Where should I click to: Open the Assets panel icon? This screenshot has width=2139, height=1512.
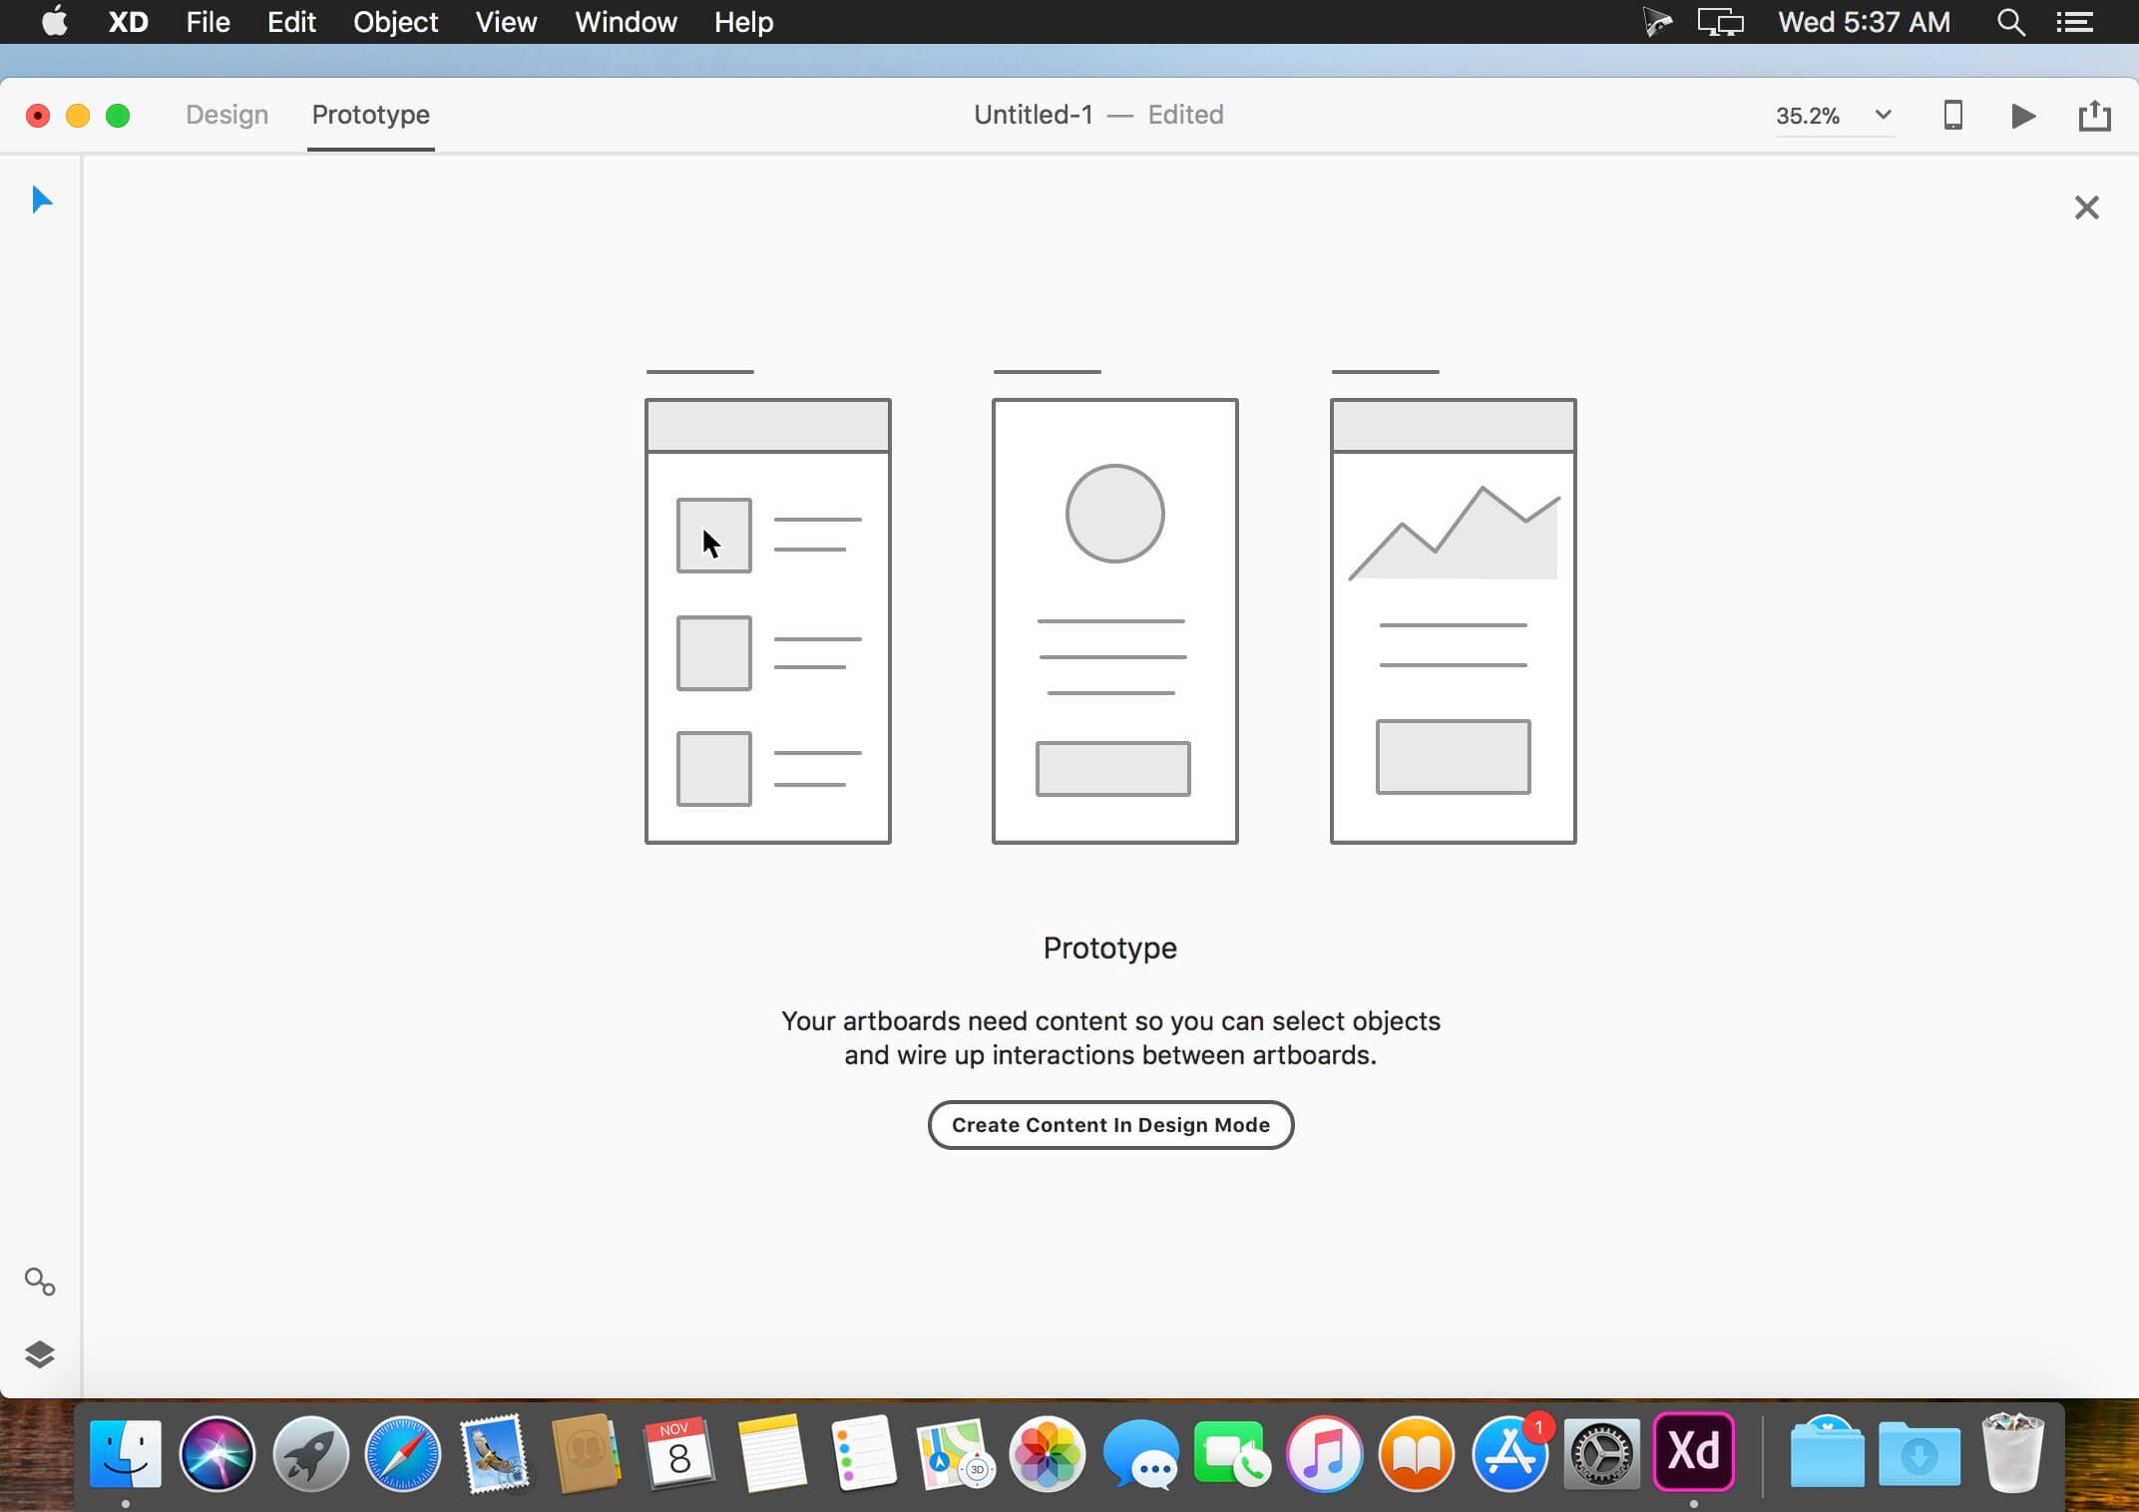click(x=40, y=1282)
